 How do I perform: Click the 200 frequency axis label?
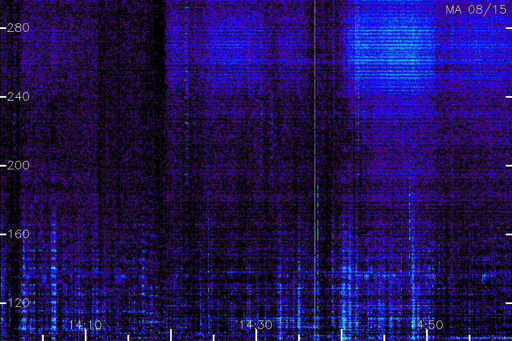click(x=18, y=165)
